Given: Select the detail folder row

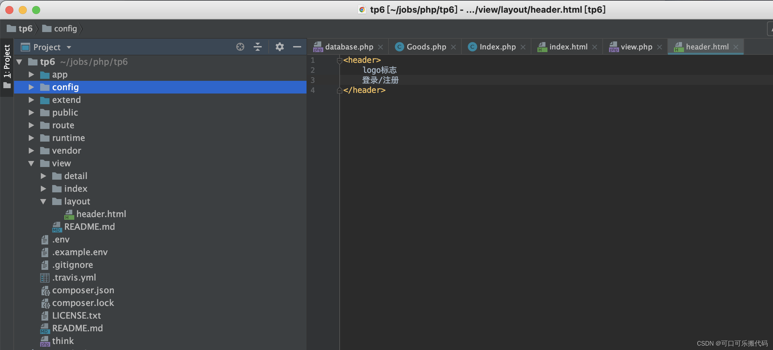Looking at the screenshot, I should point(160,176).
